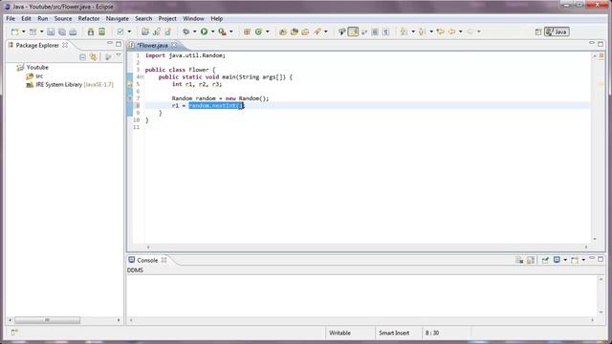Open the Navigate menu
This screenshot has height=344, width=612.
click(x=117, y=18)
